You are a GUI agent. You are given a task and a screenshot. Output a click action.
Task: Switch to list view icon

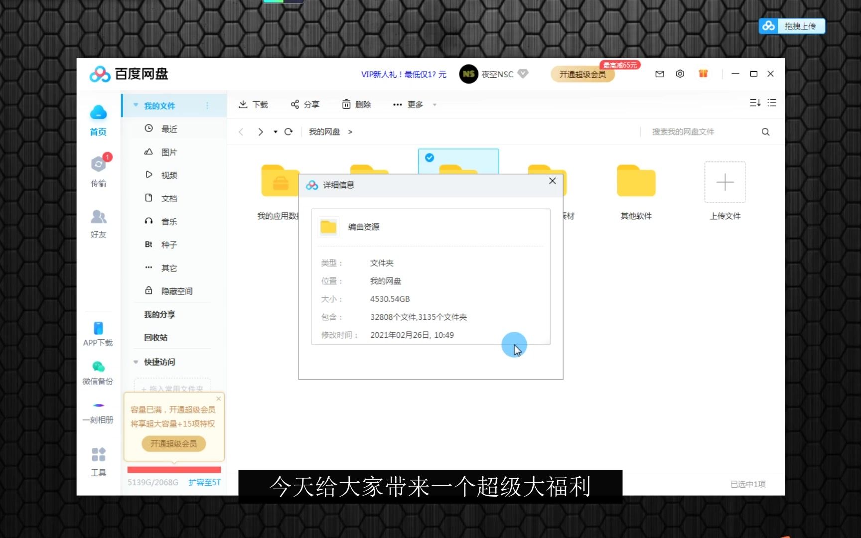(772, 103)
